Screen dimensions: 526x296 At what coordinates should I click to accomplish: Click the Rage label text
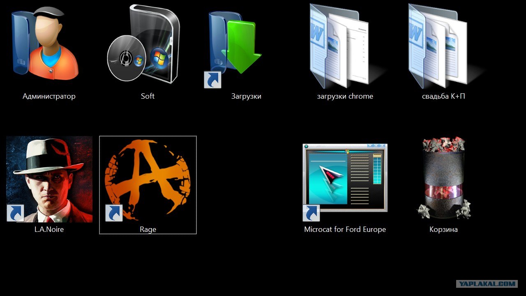tap(148, 230)
